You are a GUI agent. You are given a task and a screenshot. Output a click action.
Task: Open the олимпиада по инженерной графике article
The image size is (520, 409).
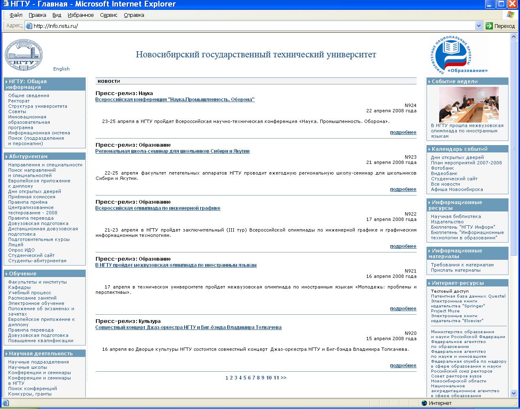click(158, 208)
